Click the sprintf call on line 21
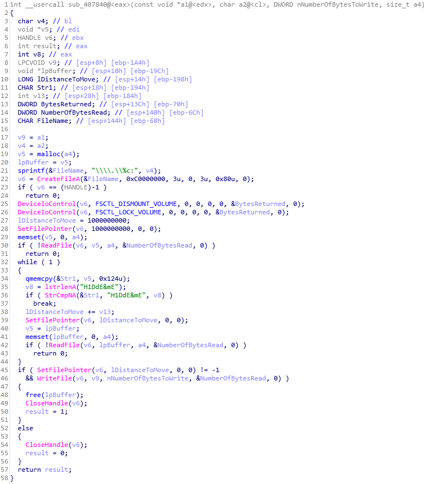Screen dimensions: 424x484 (x=31, y=171)
